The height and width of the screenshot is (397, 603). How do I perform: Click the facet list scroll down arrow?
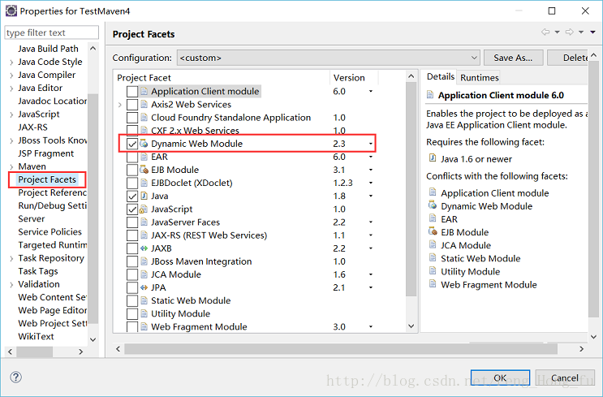coord(411,326)
